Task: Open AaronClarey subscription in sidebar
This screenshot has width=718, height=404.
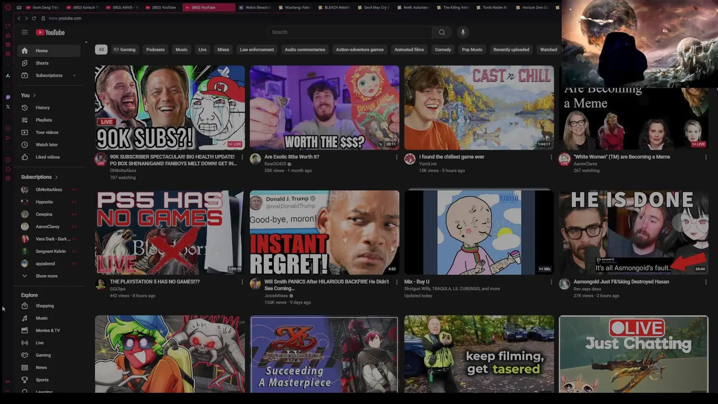Action: point(48,227)
